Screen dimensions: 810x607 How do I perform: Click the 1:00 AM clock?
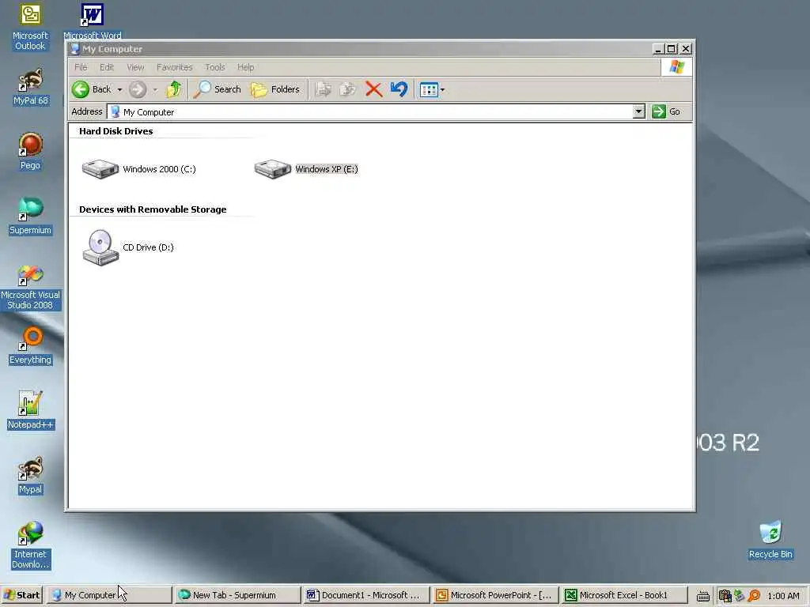point(783,596)
